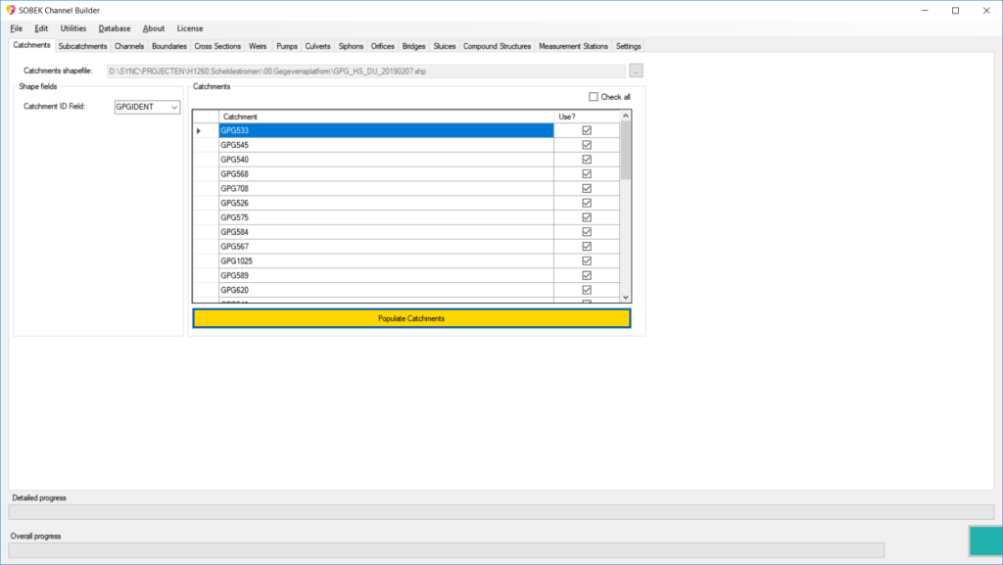
Task: Toggle the Use? checkbox for GPG708
Action: (587, 188)
